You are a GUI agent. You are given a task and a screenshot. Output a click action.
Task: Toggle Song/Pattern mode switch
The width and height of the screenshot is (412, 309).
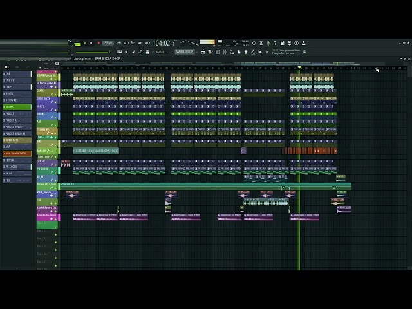click(77, 43)
